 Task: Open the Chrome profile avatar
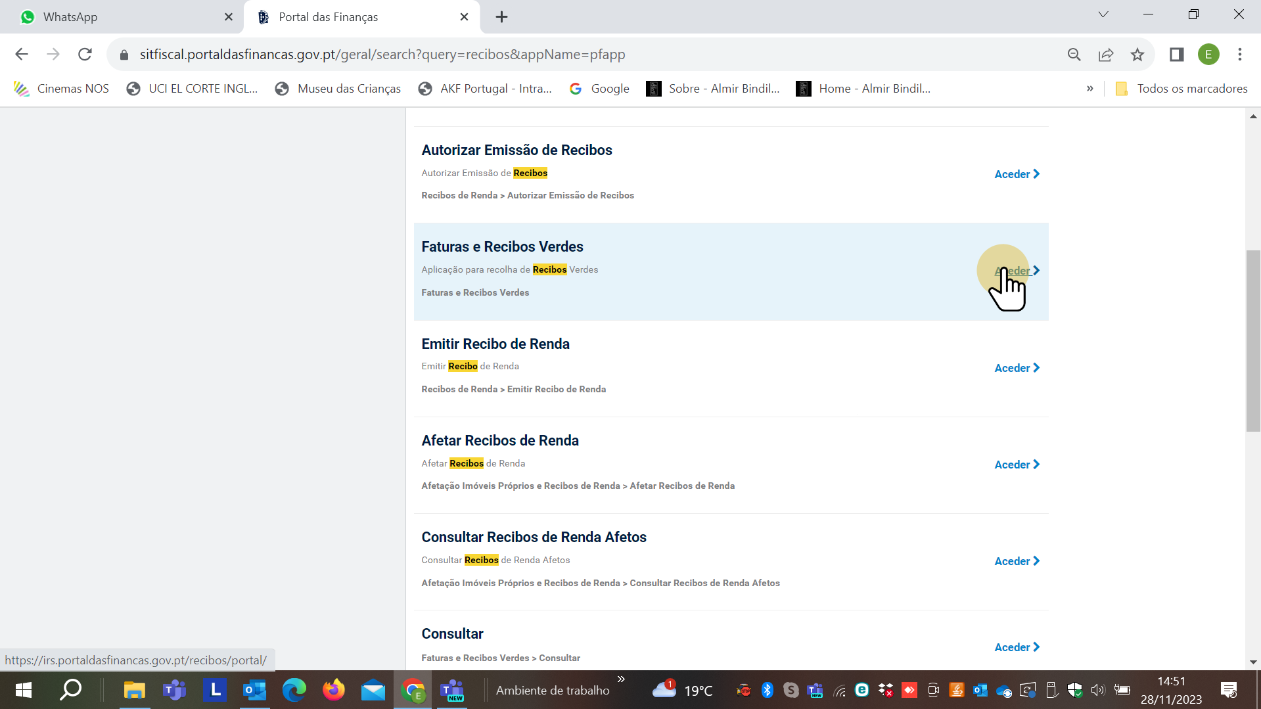(x=1208, y=55)
